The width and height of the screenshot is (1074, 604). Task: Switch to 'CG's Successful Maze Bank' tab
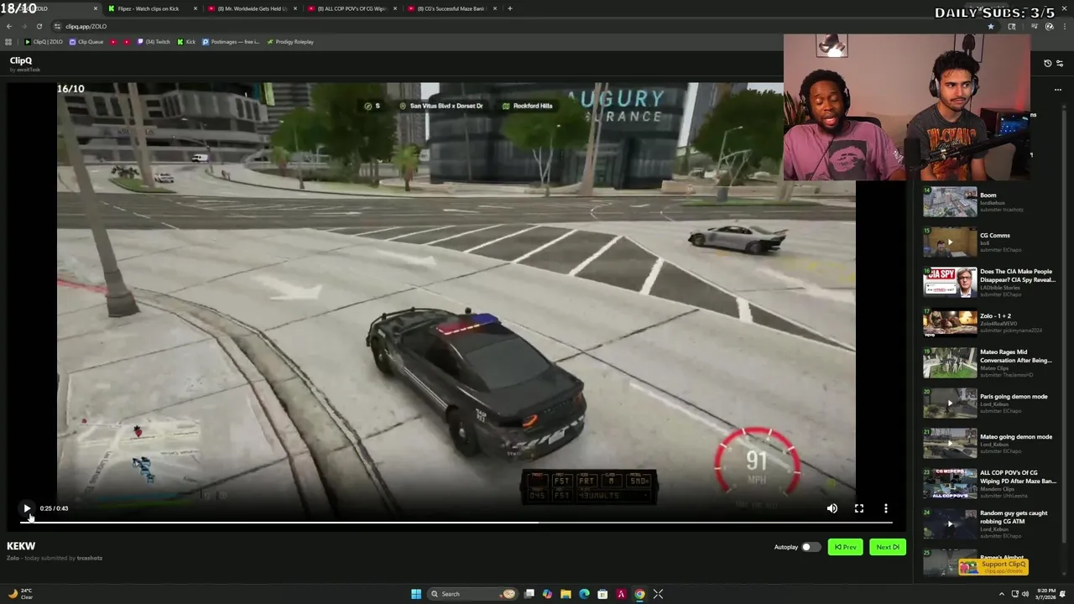[x=451, y=8]
